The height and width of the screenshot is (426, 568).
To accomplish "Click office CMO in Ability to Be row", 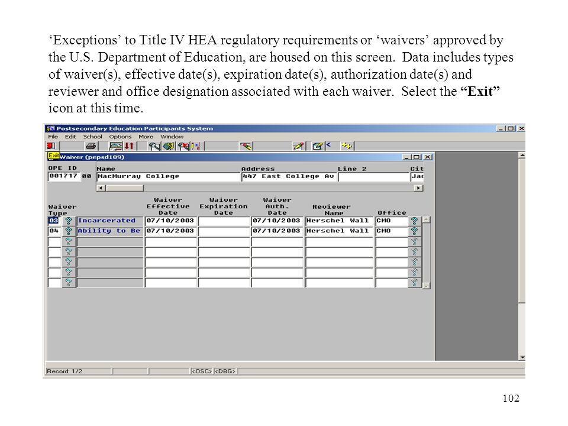I will click(392, 231).
